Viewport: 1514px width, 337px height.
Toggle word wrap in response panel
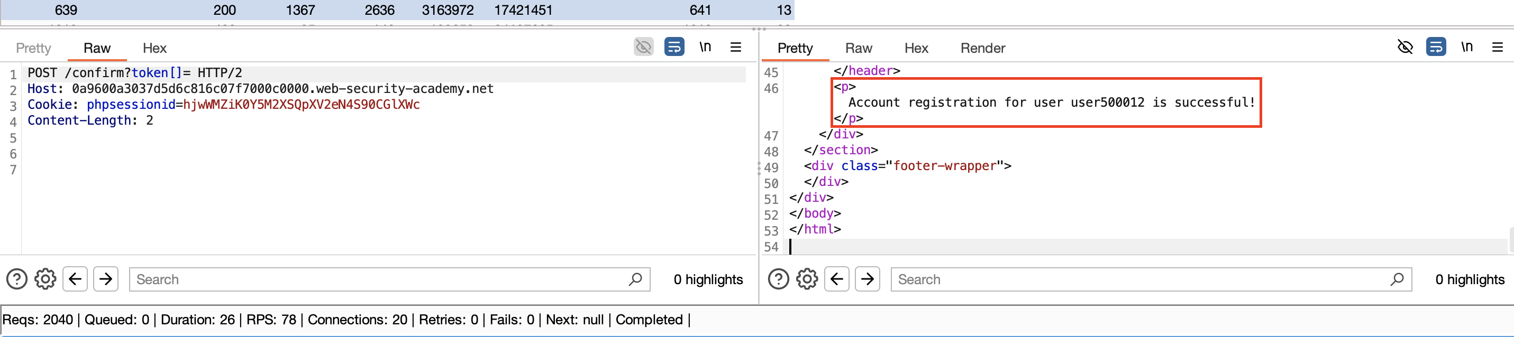tap(1436, 47)
